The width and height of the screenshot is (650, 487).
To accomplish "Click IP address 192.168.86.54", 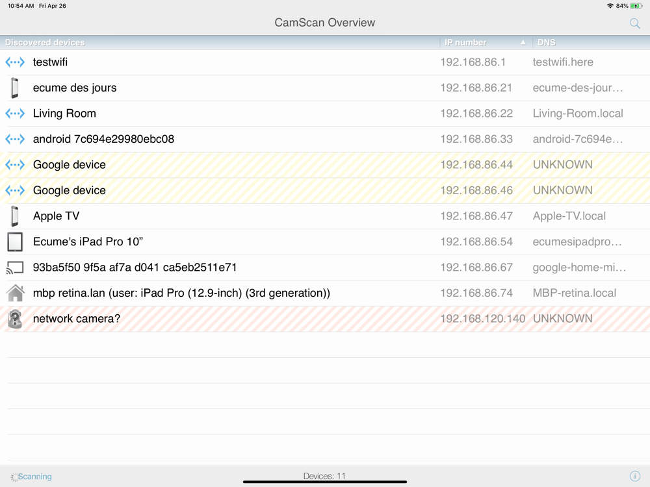I will [476, 242].
